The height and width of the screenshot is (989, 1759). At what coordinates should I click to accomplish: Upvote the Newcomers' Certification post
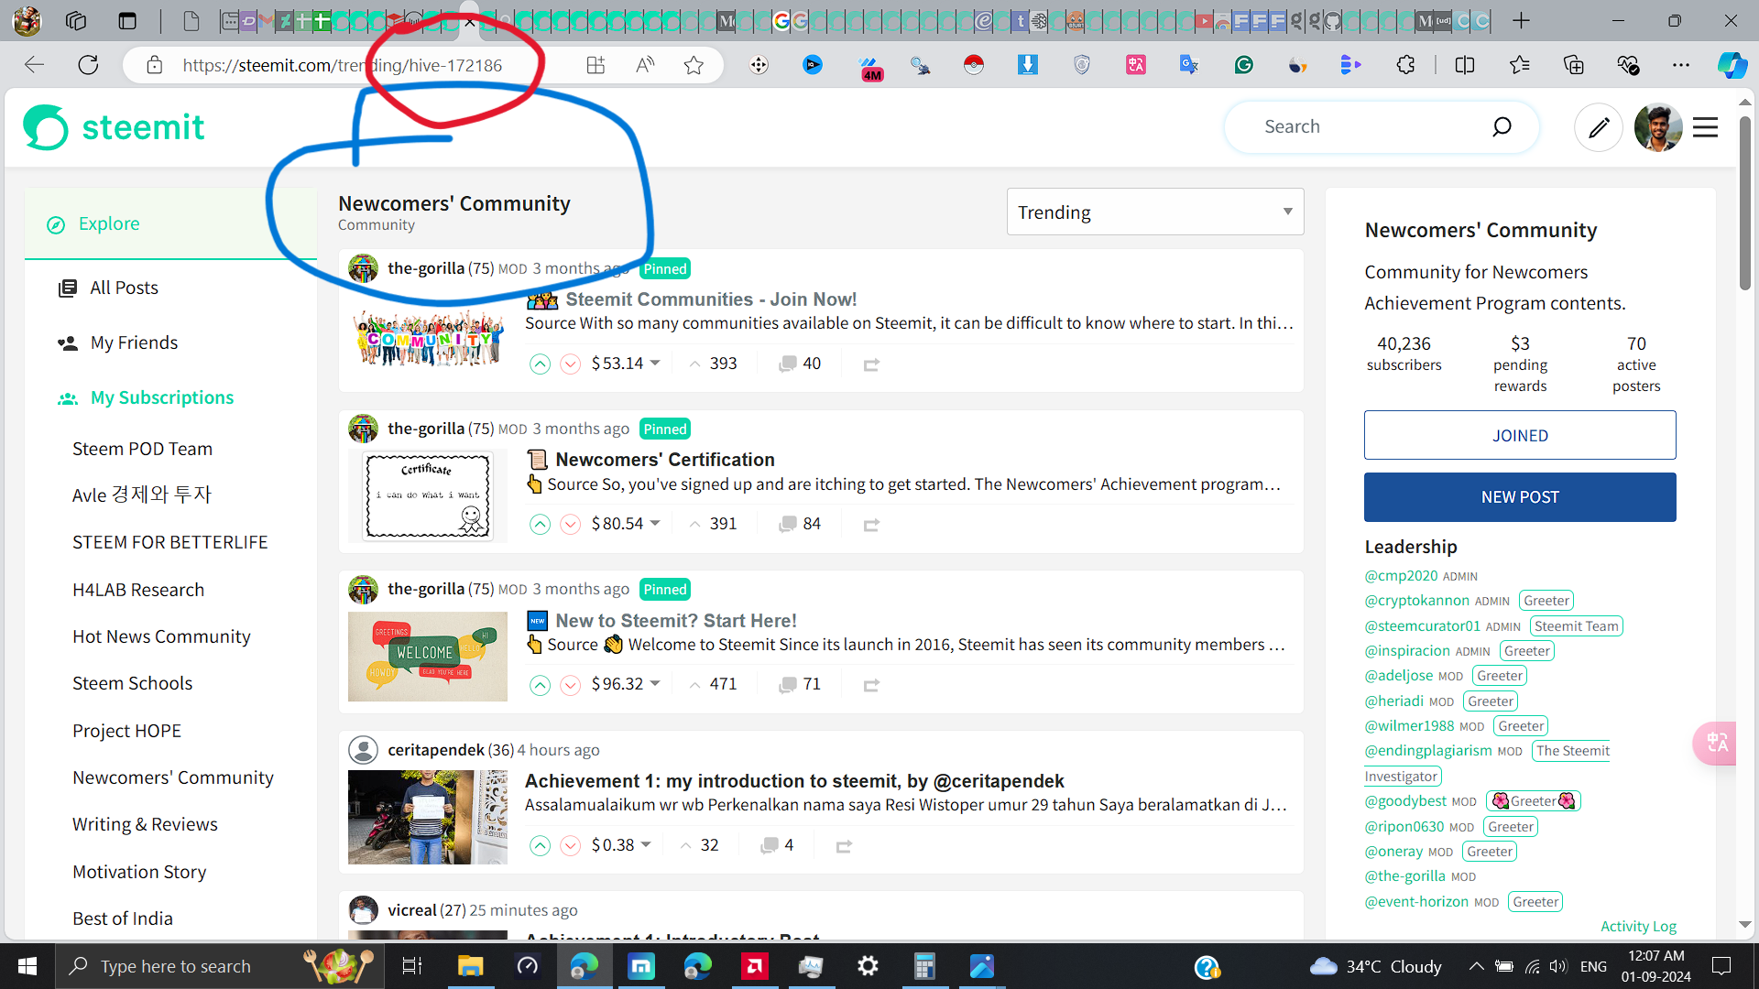tap(541, 525)
